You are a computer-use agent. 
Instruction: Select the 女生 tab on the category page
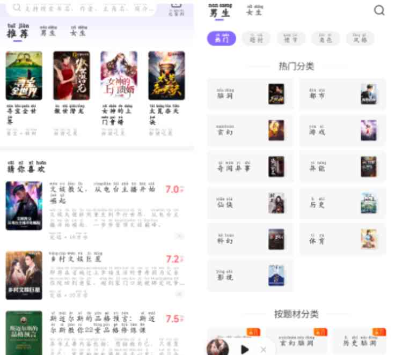pos(254,10)
